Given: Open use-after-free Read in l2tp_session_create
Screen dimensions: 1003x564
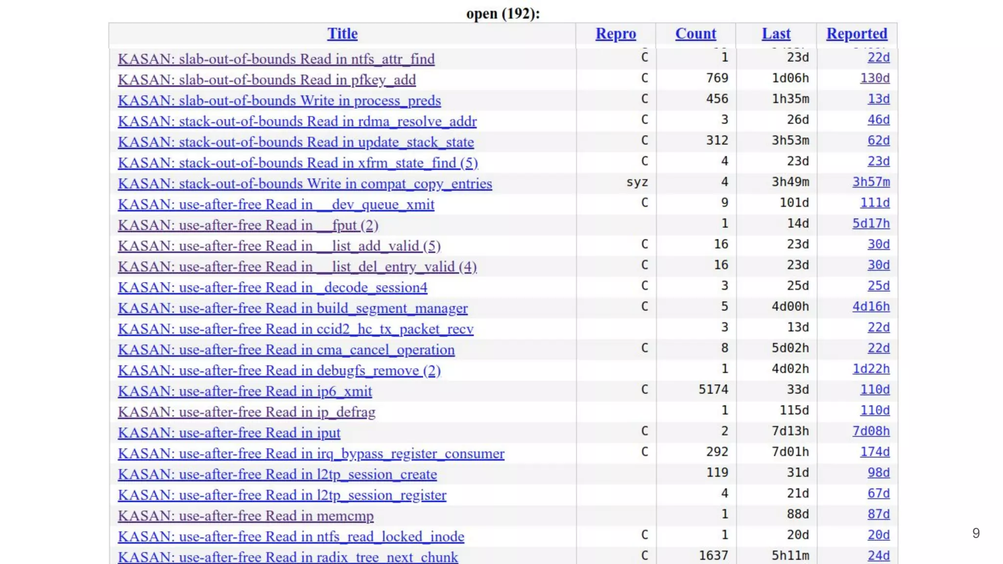Looking at the screenshot, I should [x=277, y=474].
